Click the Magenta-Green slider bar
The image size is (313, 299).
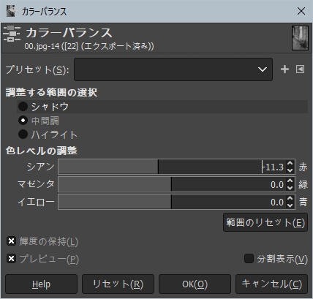(x=172, y=184)
